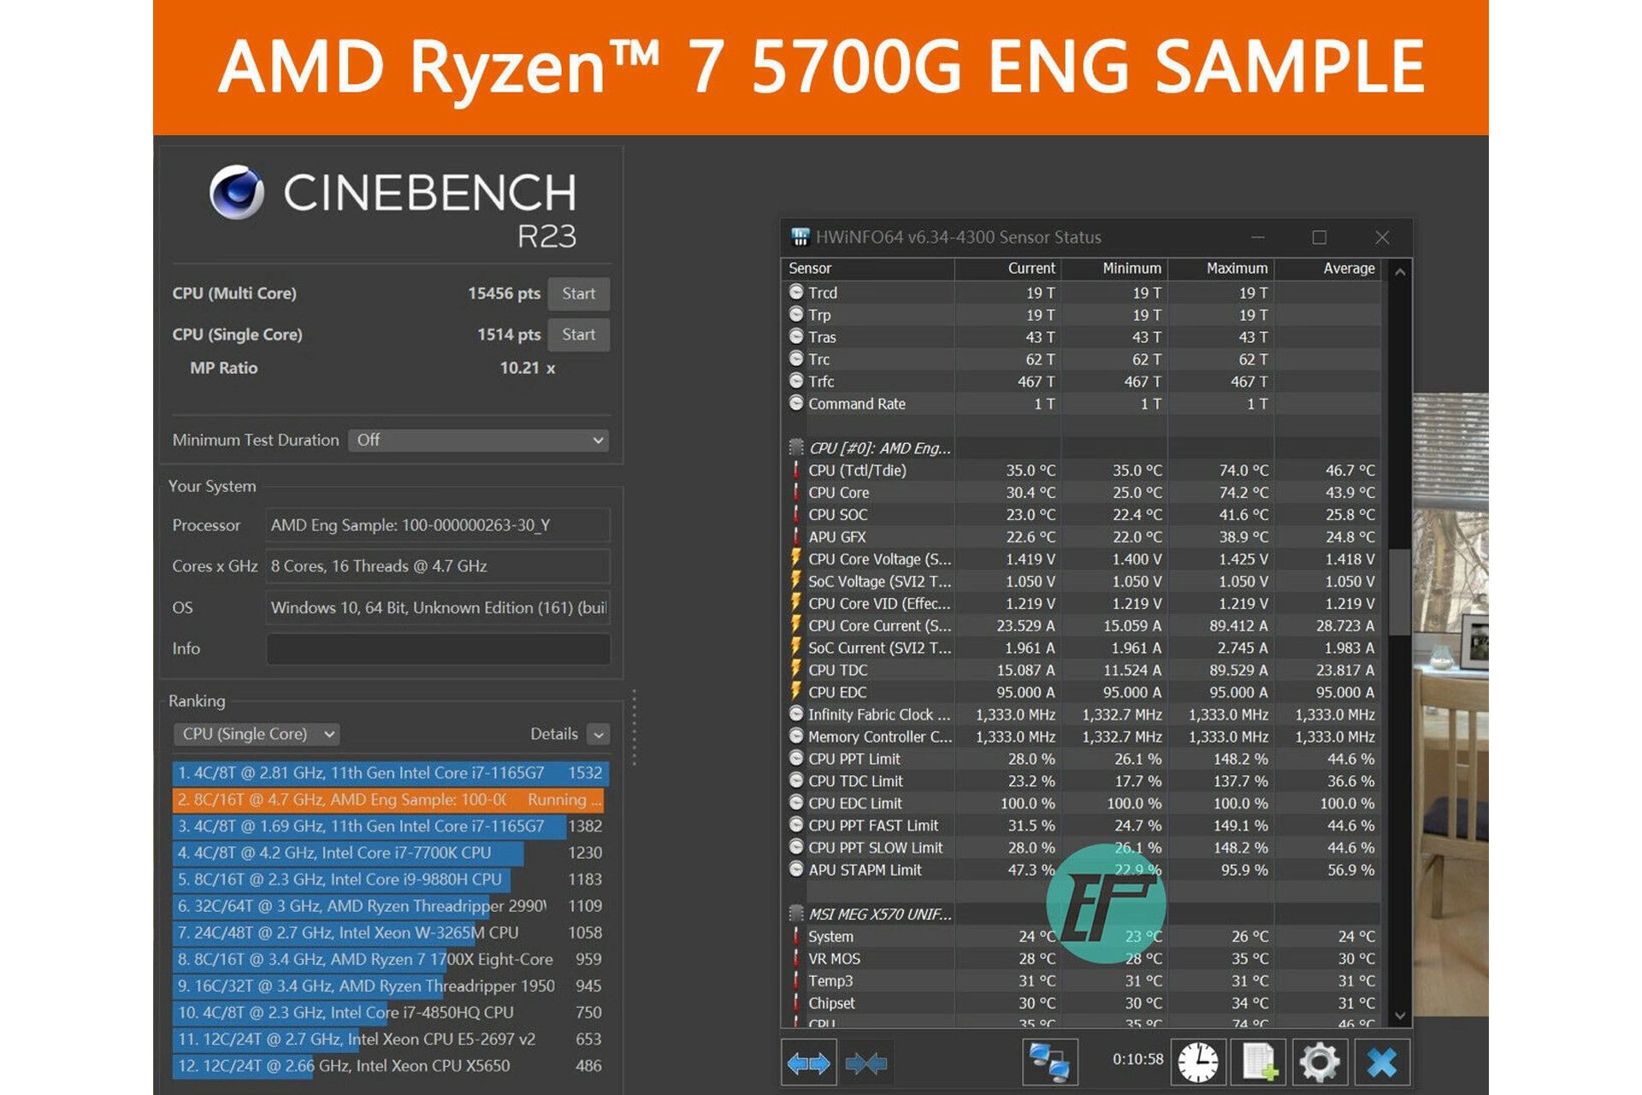The image size is (1642, 1095).
Task: Click the Processor name field
Action: pyautogui.click(x=438, y=525)
